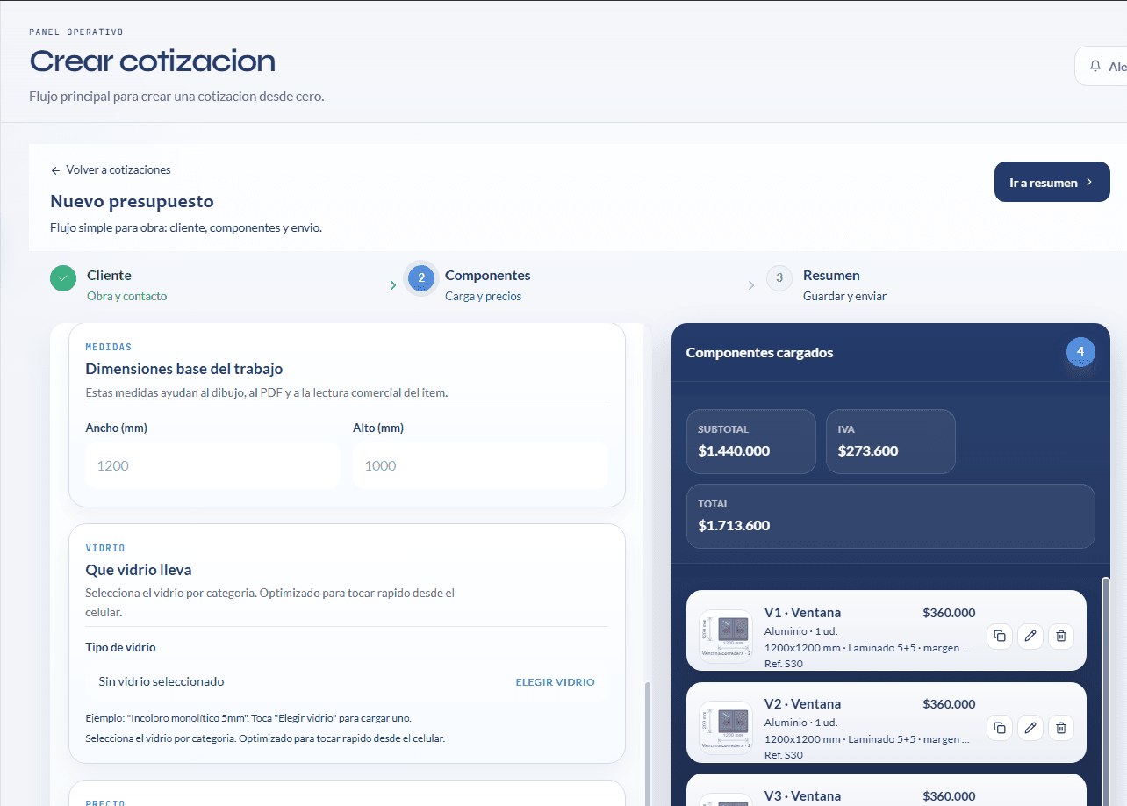Screen dimensions: 1127x806
Task: Open the V2 Ventana drawing thumbnail
Action: 725,726
